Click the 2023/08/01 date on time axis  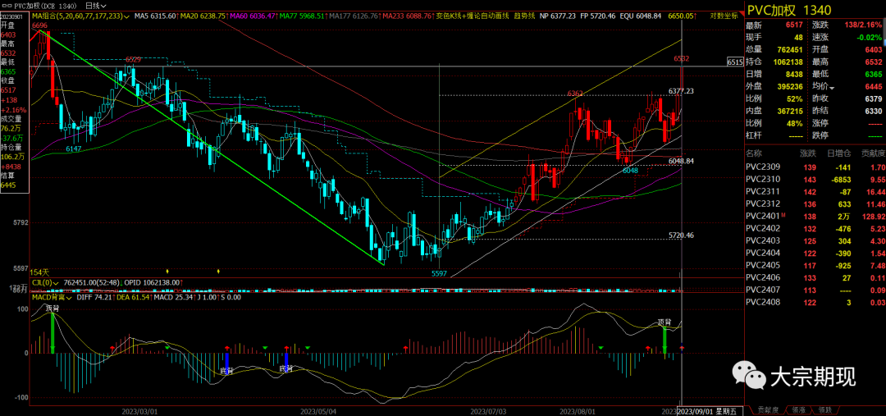577,410
